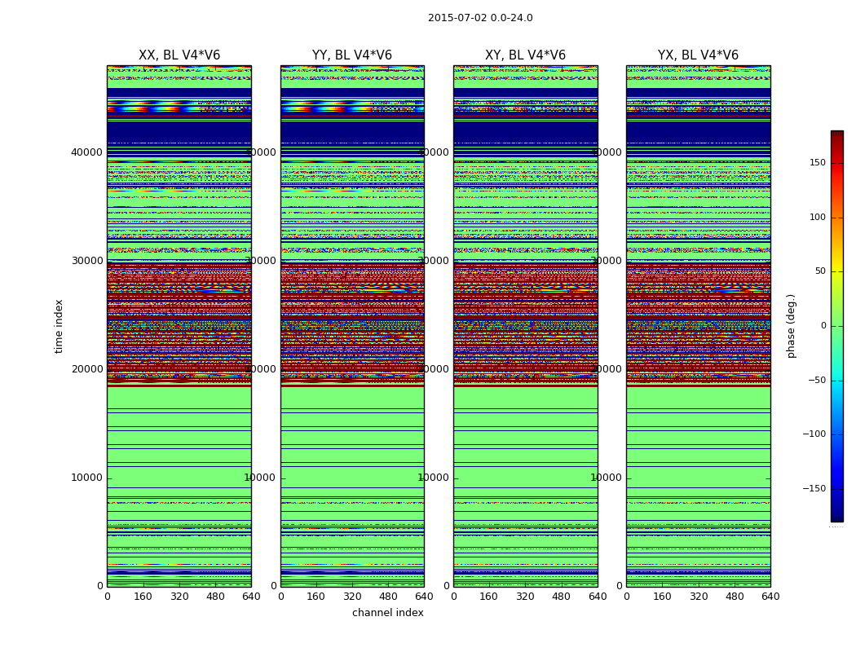Click the XX, BL V4*V6 subplot title
This screenshot has height=652, width=856.
click(179, 55)
